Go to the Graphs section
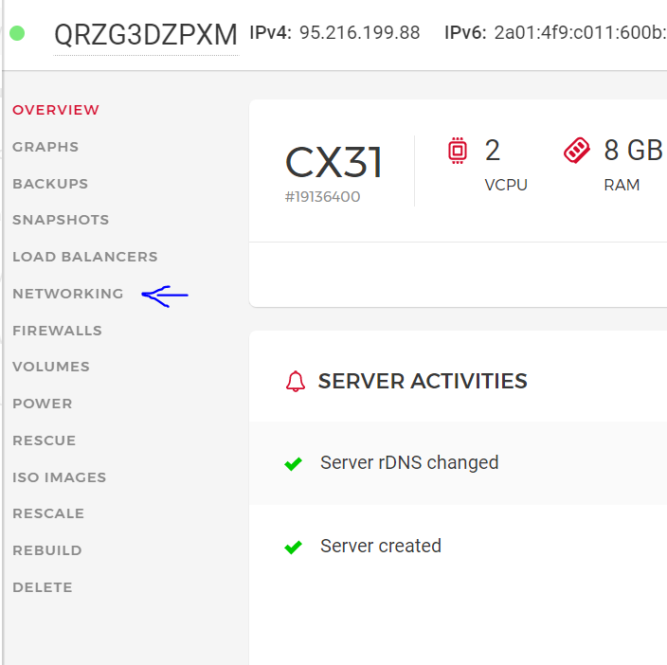The width and height of the screenshot is (667, 665). pos(45,147)
